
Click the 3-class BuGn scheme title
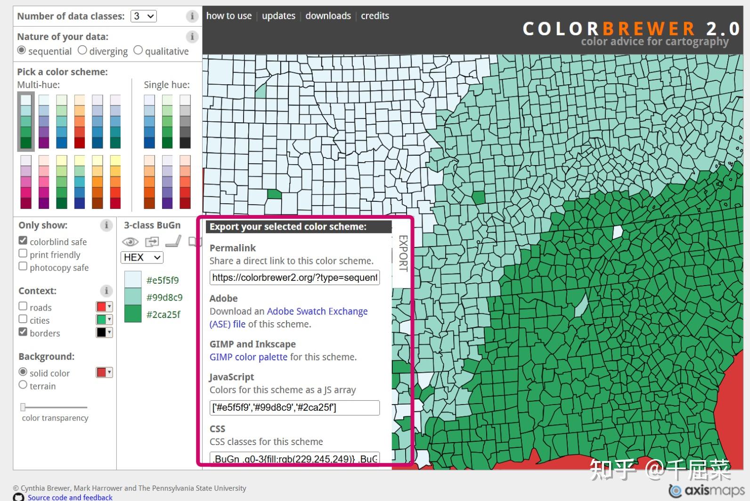(152, 225)
